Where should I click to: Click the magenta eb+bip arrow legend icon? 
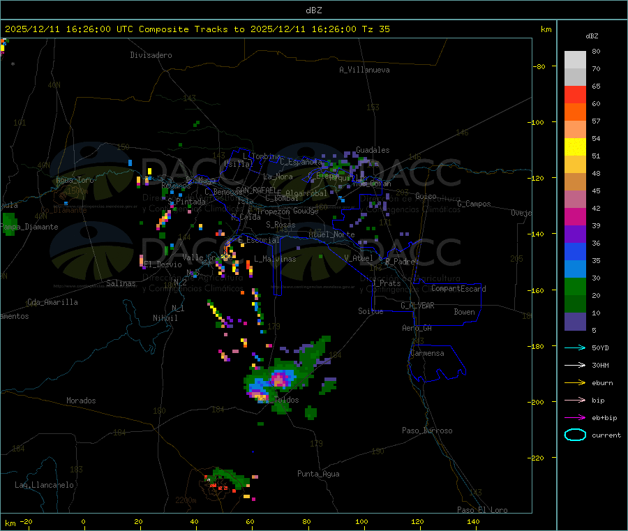pos(575,417)
